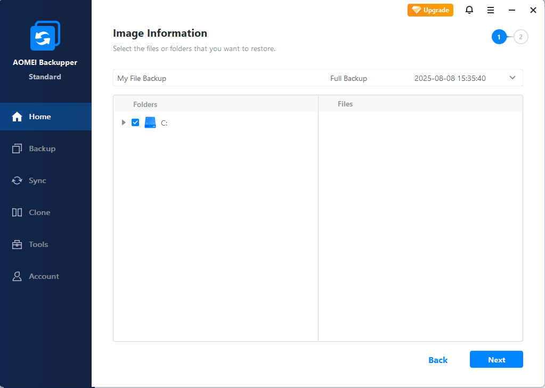
Task: Click the Folders column header
Action: pyautogui.click(x=145, y=104)
